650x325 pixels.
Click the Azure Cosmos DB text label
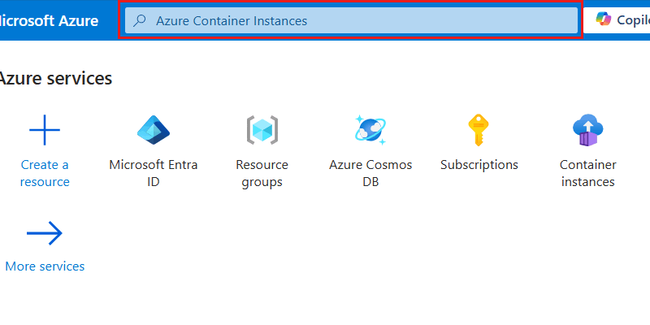pyautogui.click(x=370, y=173)
